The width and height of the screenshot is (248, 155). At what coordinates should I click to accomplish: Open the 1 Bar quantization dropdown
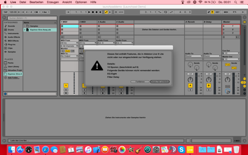click(x=45, y=12)
